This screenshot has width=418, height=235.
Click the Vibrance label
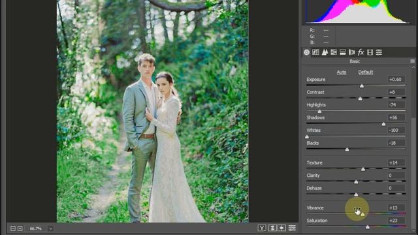tap(315, 208)
